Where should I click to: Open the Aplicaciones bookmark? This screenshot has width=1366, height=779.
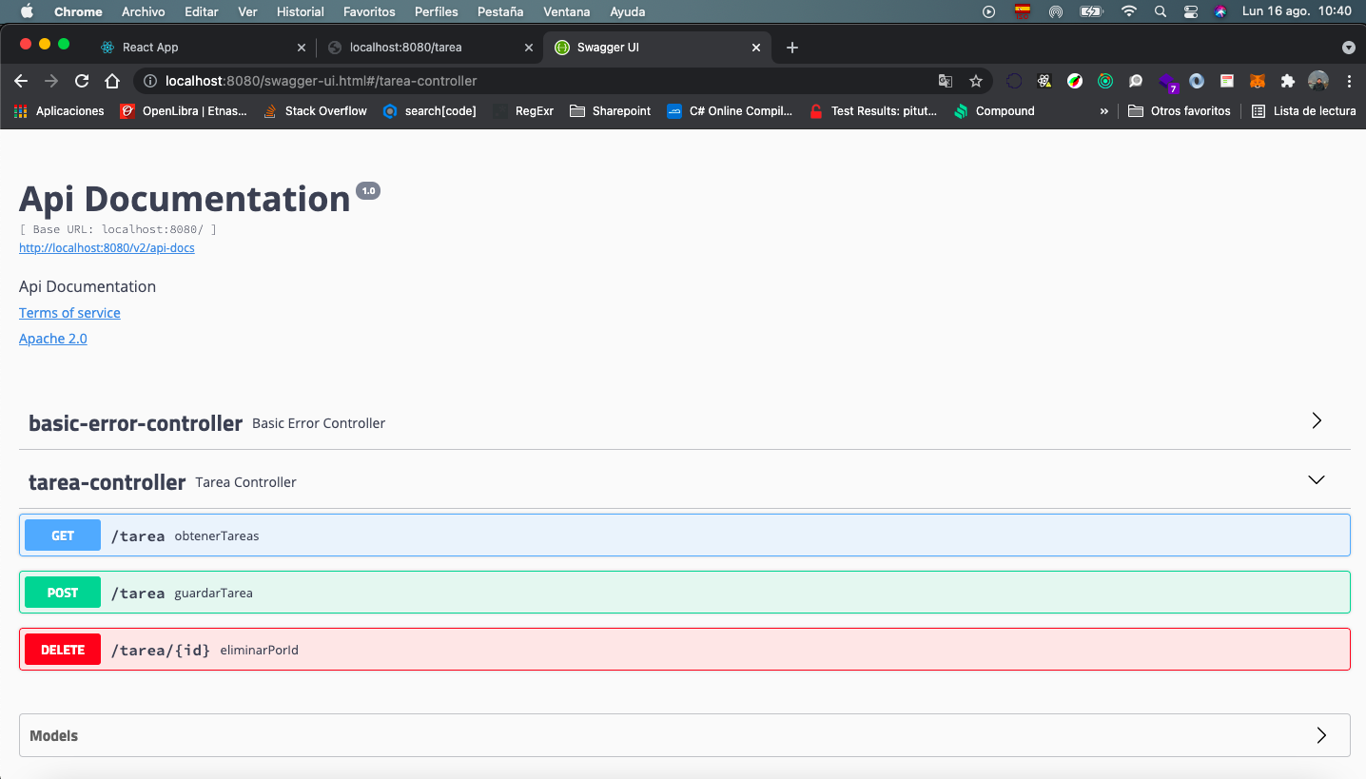point(59,111)
